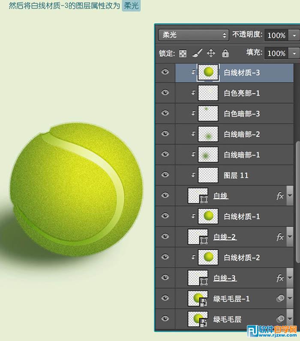Click clipping arrow icon on 白色亮部-1
The width and height of the screenshot is (300, 341).
[193, 93]
